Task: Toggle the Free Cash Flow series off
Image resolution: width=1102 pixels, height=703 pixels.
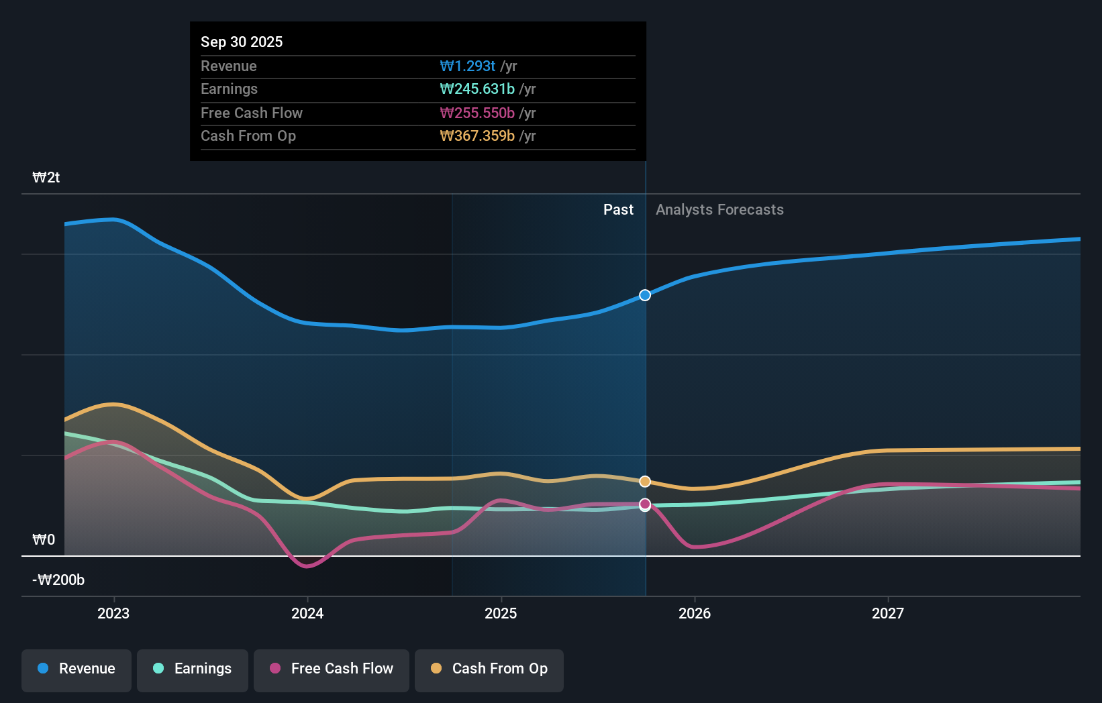Action: [x=331, y=669]
